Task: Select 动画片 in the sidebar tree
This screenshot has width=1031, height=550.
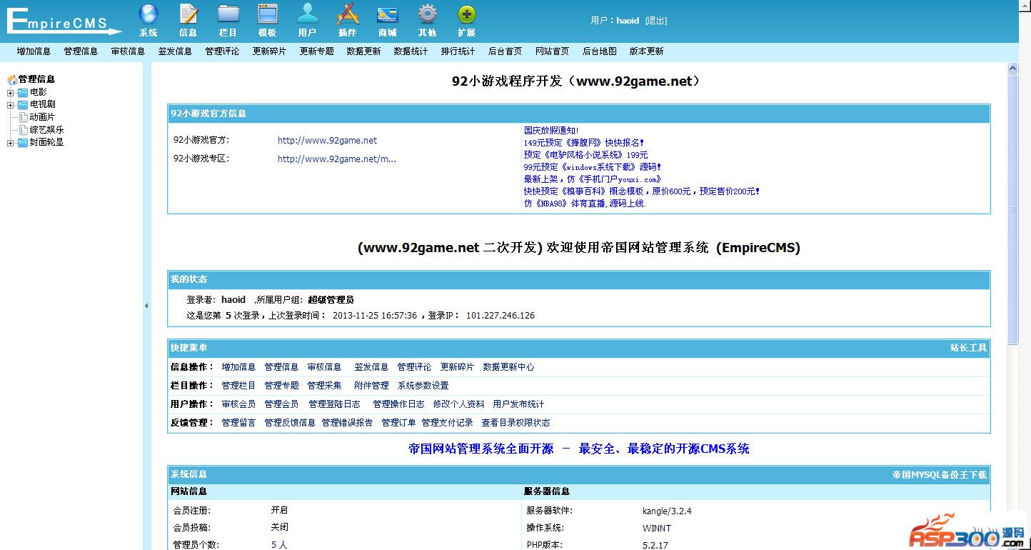Action: point(42,117)
